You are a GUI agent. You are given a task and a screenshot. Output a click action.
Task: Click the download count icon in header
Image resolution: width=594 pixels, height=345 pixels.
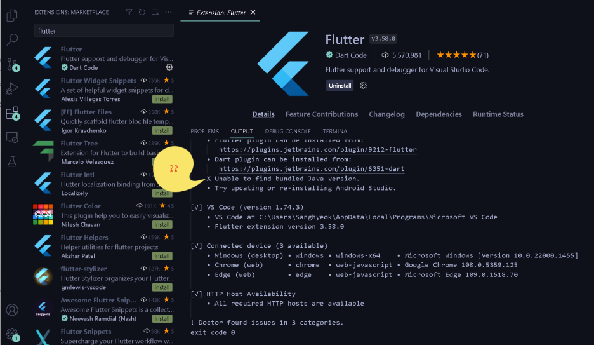385,55
